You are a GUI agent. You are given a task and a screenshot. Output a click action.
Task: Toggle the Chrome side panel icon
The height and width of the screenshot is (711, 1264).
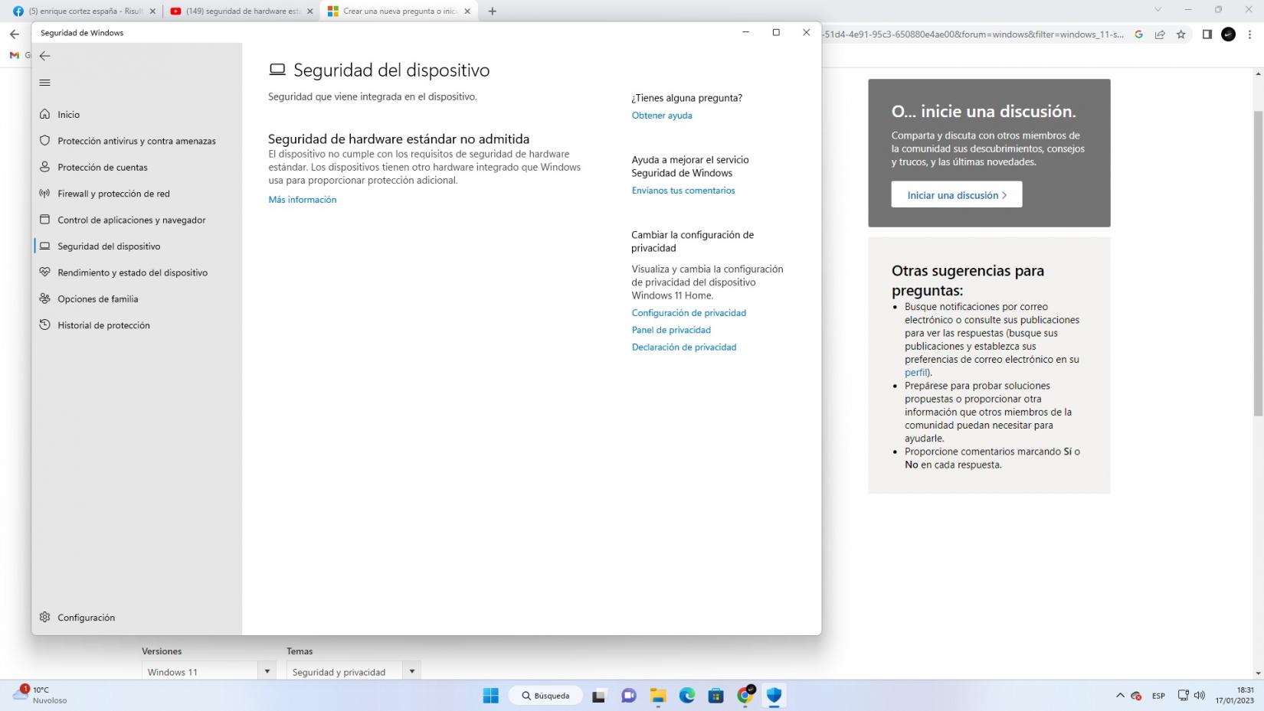(x=1207, y=34)
